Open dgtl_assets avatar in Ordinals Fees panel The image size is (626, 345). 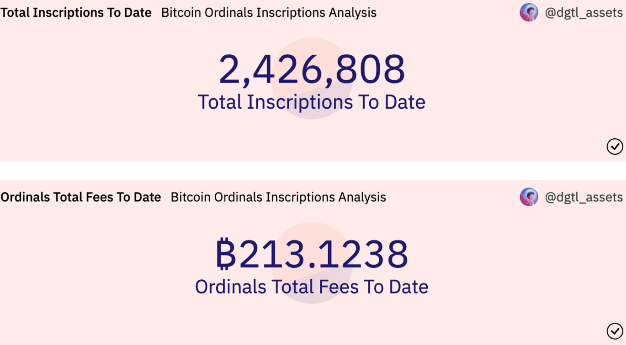(529, 197)
